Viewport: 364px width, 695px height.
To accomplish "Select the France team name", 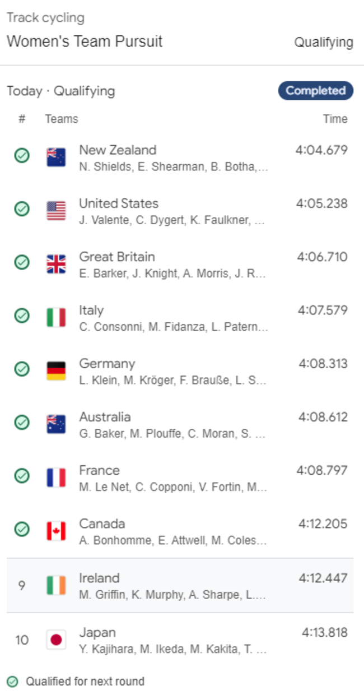I will (x=99, y=470).
